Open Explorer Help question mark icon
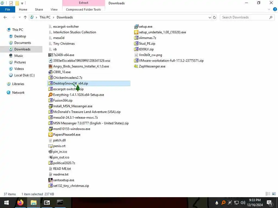The height and width of the screenshot is (208, 278). point(275,9)
